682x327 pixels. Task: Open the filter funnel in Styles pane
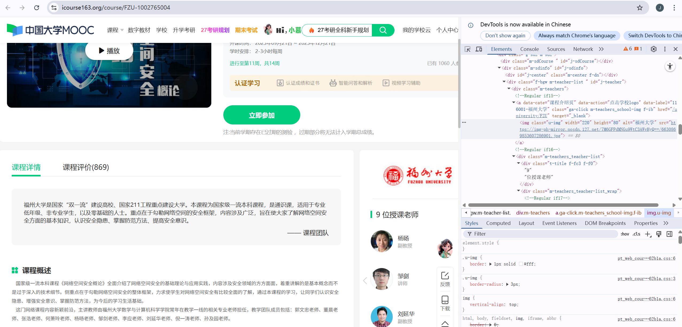point(469,234)
